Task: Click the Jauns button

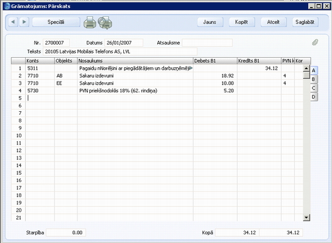Action: [210, 22]
